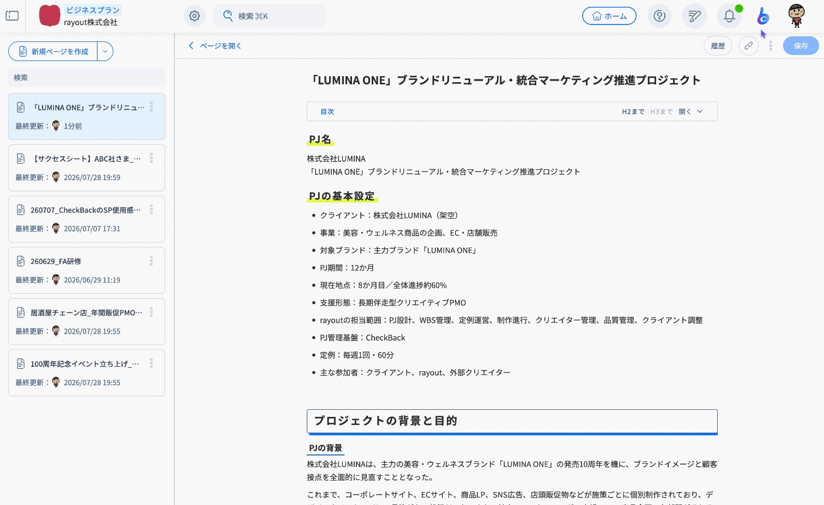
Task: Open options for サクセスシート ABC社さま card
Action: 152,158
